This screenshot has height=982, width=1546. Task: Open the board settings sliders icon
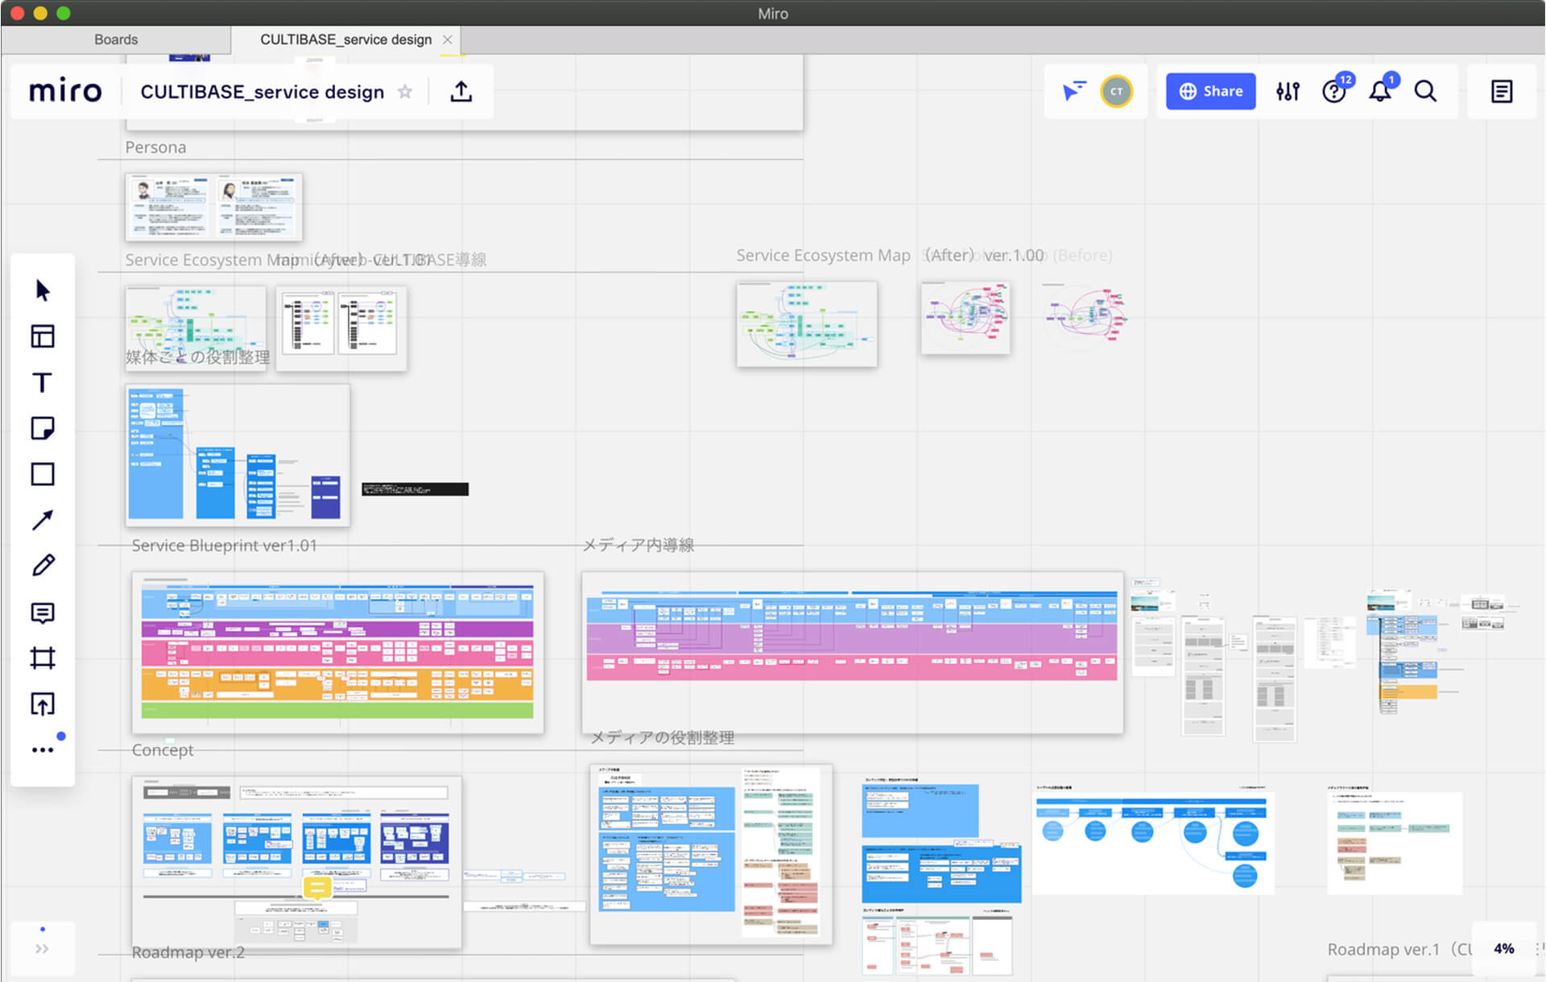1288,92
